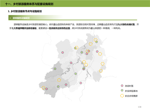
Task: Click the subtitle 1. 乡村旅游服务节点与设施规划
Action: 25,11
